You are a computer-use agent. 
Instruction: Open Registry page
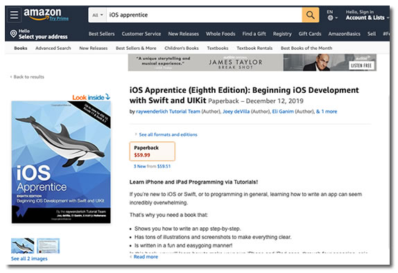pyautogui.click(x=282, y=34)
